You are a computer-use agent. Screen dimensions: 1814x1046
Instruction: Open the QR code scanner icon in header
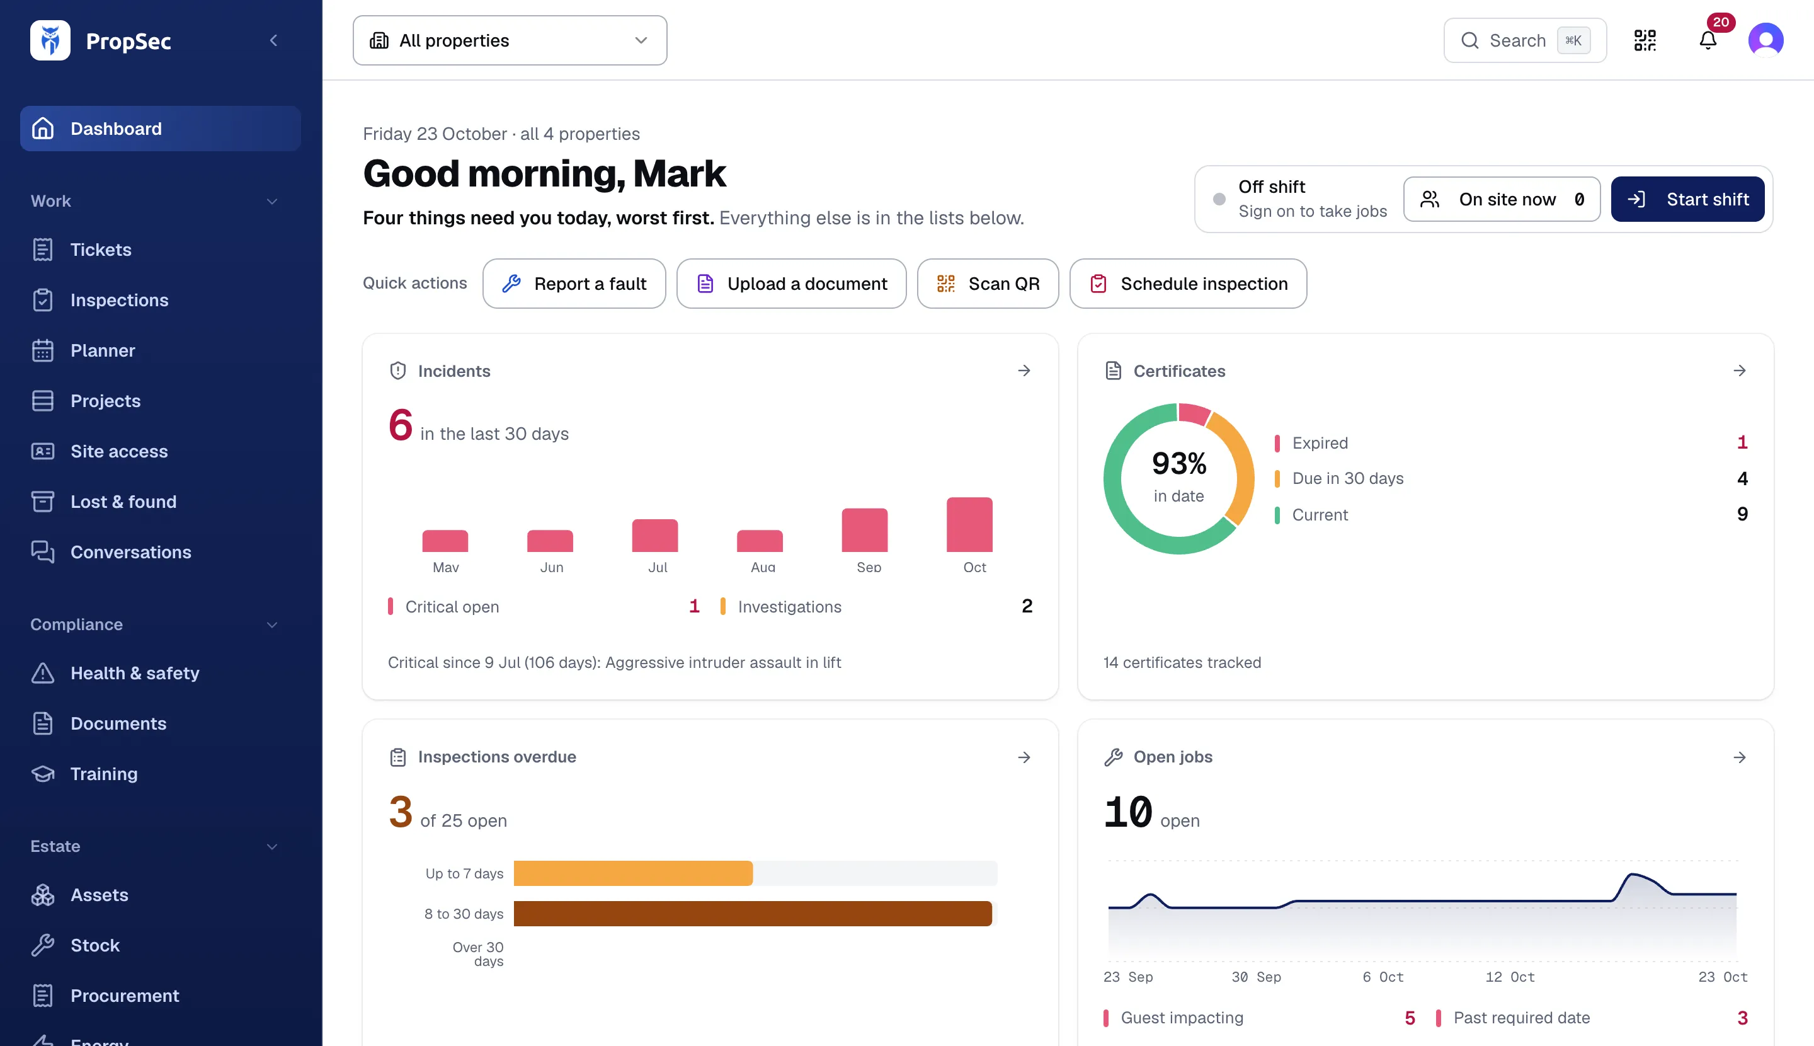[x=1645, y=40]
